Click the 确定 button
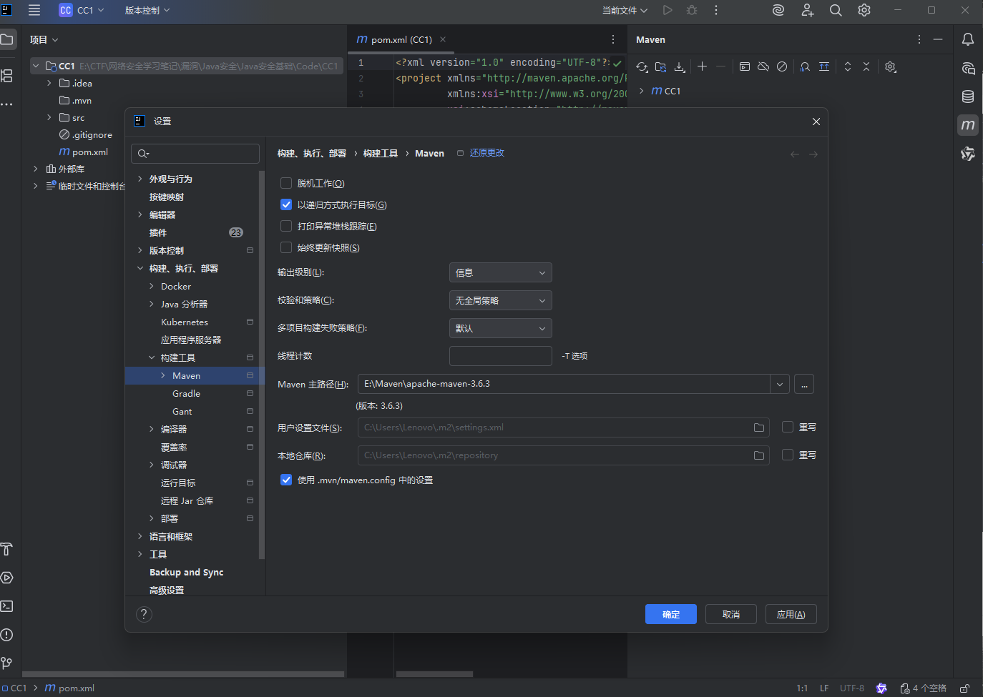 pos(671,614)
